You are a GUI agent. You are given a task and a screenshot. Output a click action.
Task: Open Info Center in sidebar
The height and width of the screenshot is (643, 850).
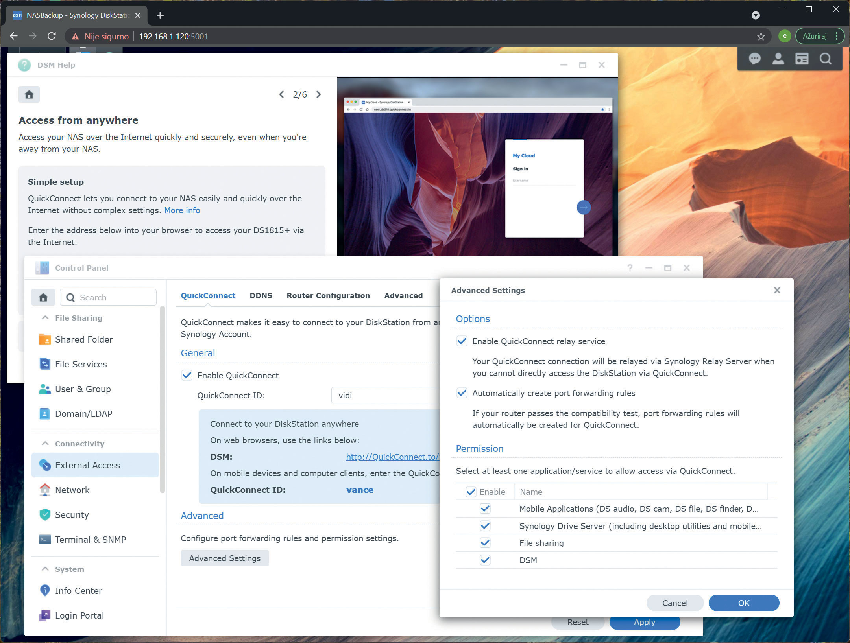(78, 591)
